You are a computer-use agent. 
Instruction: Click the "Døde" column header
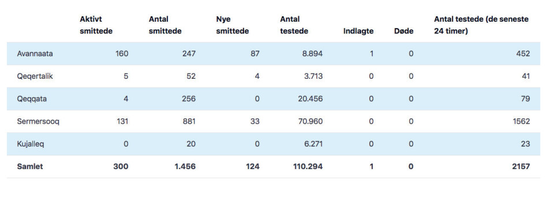click(404, 31)
